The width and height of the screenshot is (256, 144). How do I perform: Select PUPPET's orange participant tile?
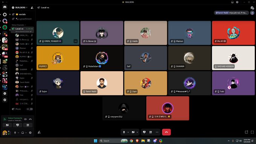58,58
